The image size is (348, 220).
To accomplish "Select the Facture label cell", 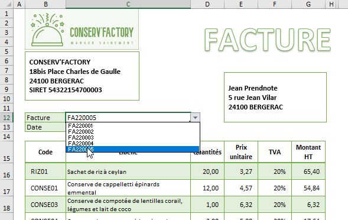I will click(45, 118).
